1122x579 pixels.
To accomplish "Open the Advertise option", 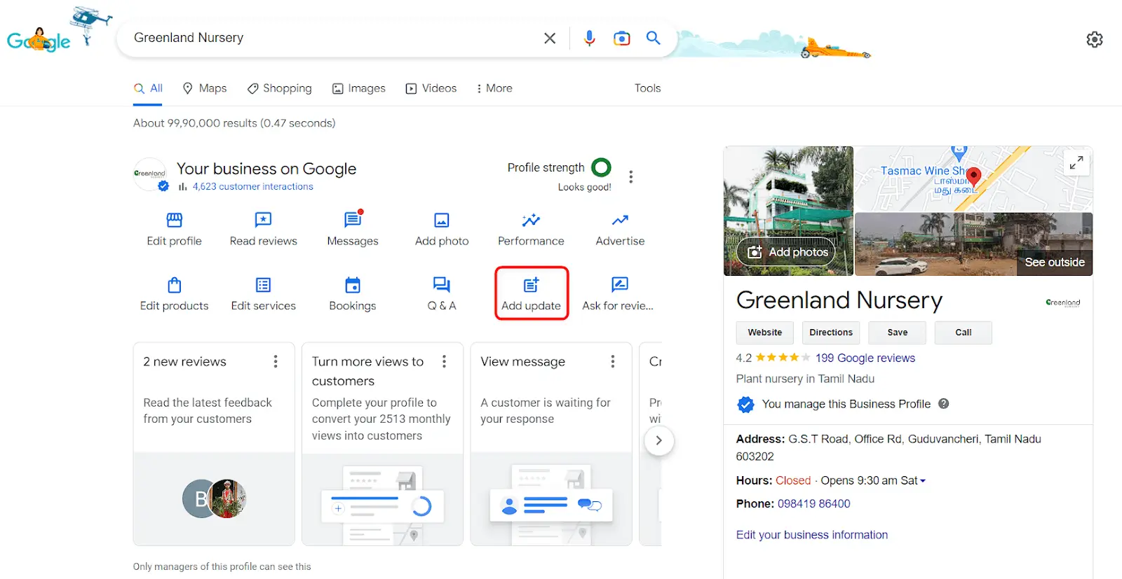I will 620,230.
